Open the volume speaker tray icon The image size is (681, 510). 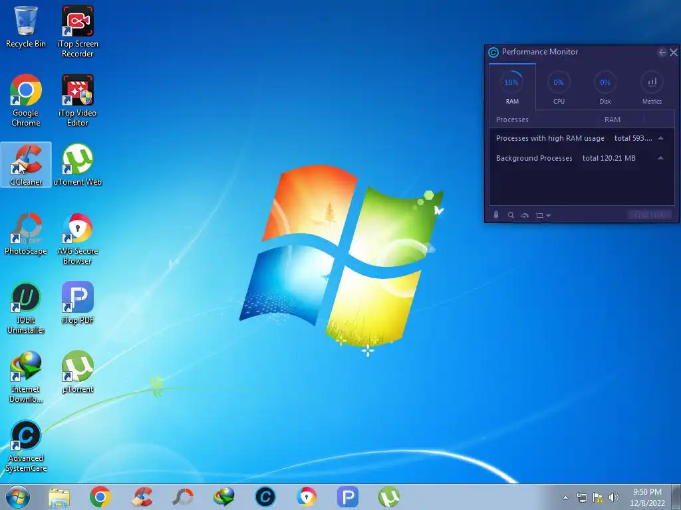click(613, 497)
